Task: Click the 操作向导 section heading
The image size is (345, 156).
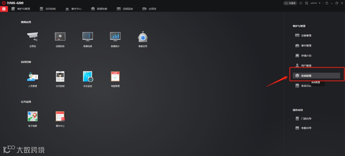Action: [x=298, y=110]
